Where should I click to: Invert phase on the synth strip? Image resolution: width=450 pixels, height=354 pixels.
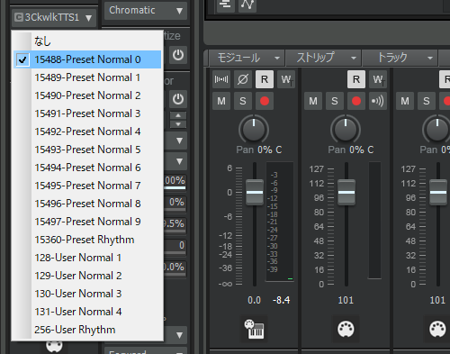coord(243,79)
